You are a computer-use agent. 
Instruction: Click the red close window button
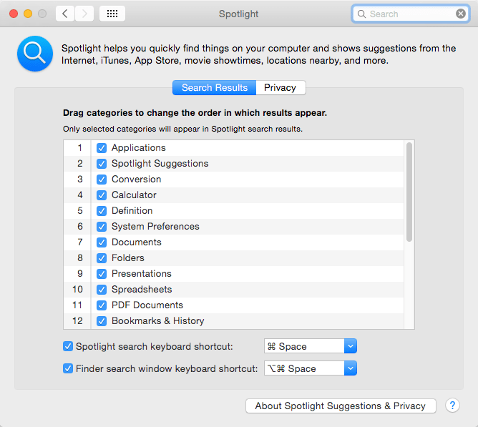point(14,14)
